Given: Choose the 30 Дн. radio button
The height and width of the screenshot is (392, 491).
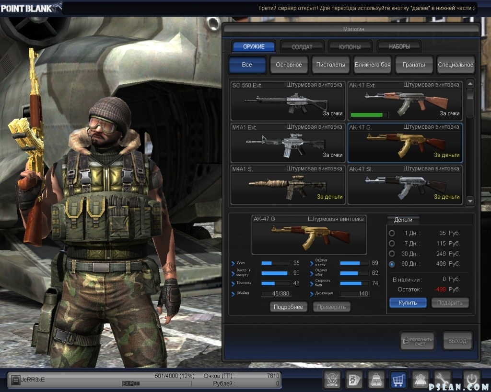Looking at the screenshot, I should tap(392, 254).
